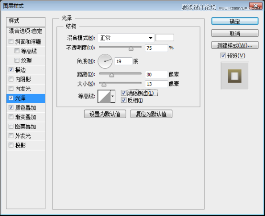Viewport: 265px width, 216px height.
Task: Enable the 渐变叠加 checkbox
Action: [x=11, y=117]
